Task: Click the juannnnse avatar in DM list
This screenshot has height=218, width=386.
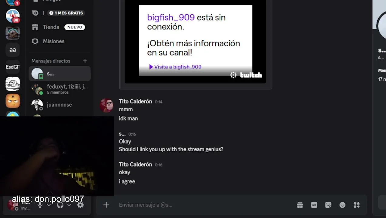Action: [37, 105]
